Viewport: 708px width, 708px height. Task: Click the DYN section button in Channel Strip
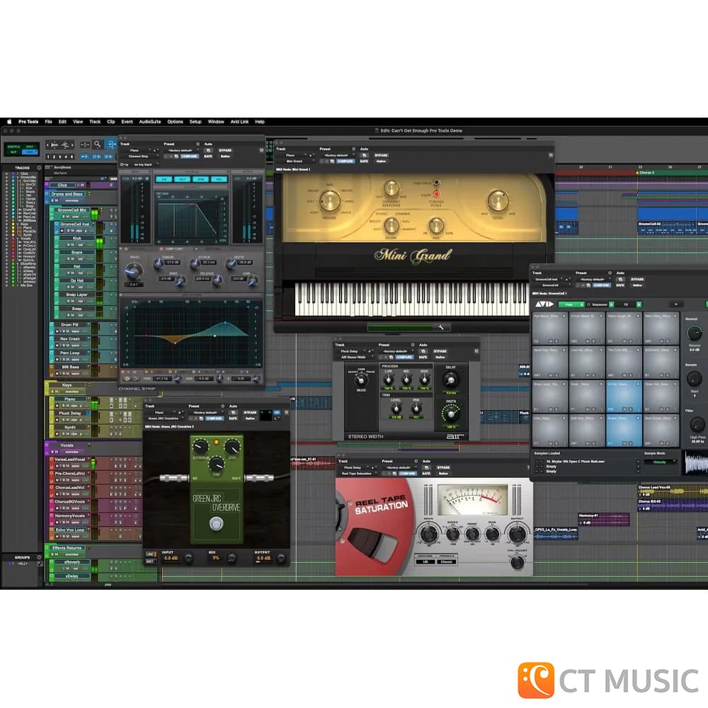(x=200, y=179)
